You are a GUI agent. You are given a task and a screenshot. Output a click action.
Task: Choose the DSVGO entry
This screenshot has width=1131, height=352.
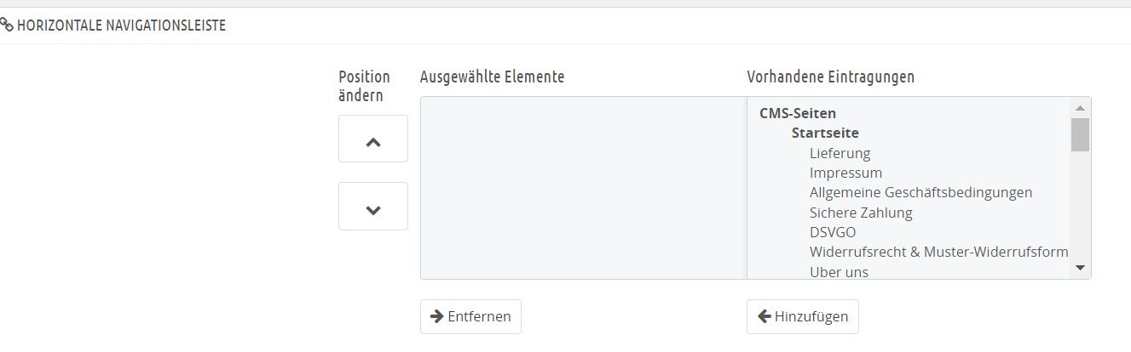(x=833, y=232)
